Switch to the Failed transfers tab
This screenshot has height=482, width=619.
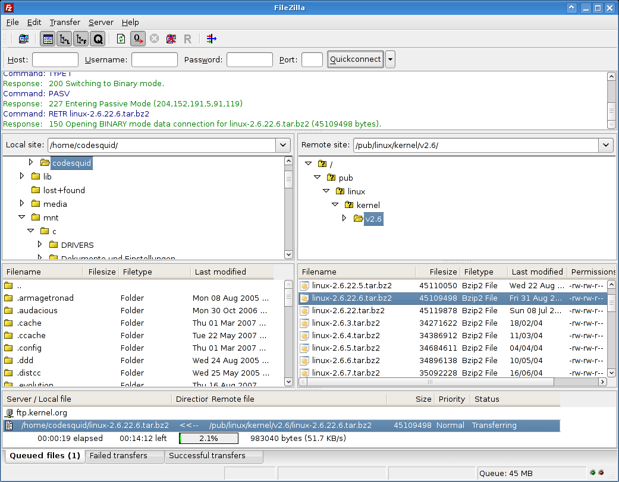coord(124,456)
